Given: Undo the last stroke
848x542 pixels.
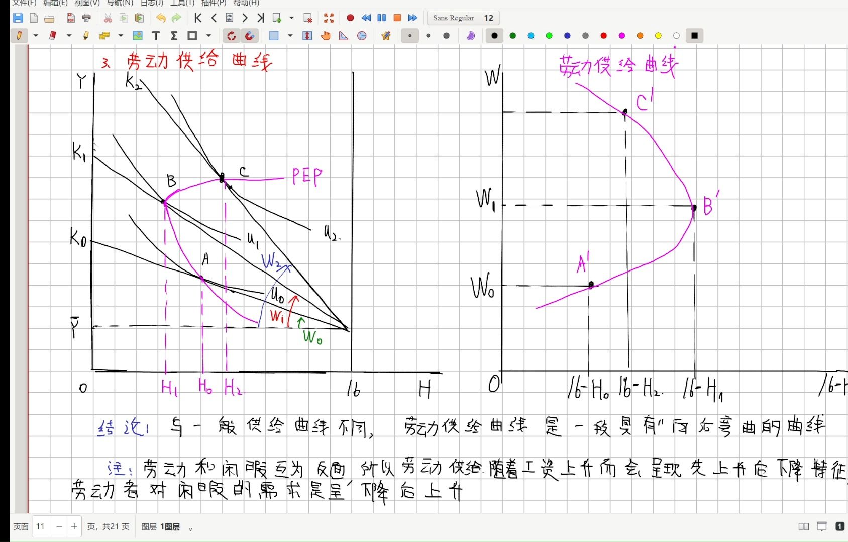Looking at the screenshot, I should pos(161,18).
